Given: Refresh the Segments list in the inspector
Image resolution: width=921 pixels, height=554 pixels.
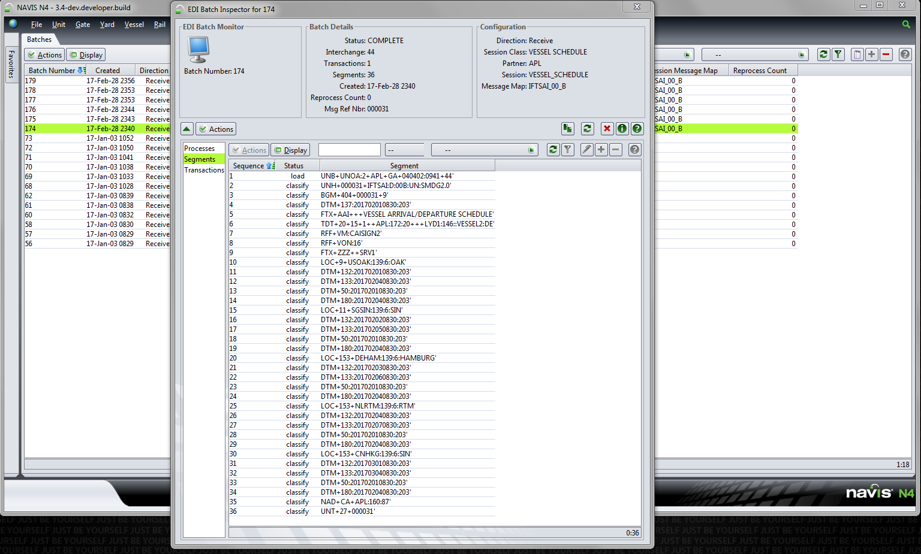Looking at the screenshot, I should [x=553, y=150].
